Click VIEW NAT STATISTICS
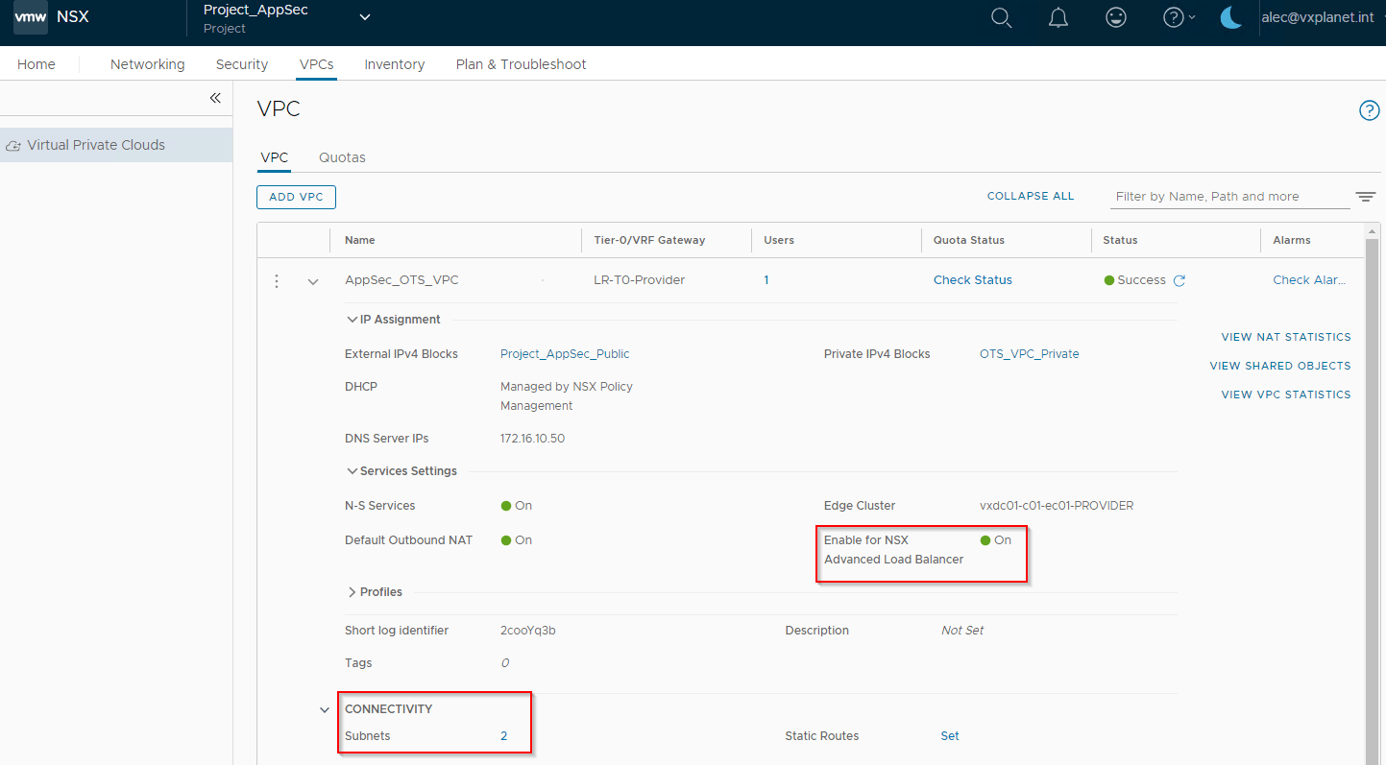 pyautogui.click(x=1286, y=337)
